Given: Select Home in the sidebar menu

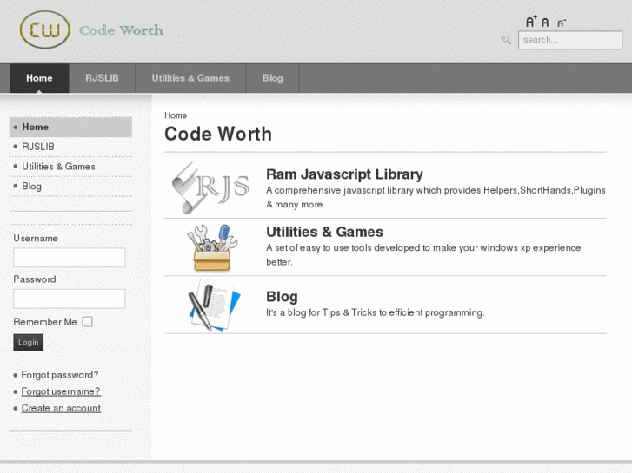Looking at the screenshot, I should (70, 127).
